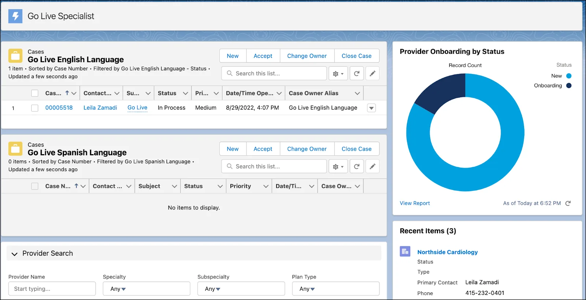Open row actions dropdown for case 00005518
Screen dimensions: 586x300
[x=371, y=108]
